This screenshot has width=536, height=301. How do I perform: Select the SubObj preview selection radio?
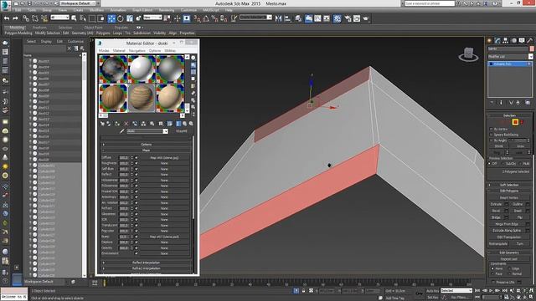pyautogui.click(x=503, y=164)
